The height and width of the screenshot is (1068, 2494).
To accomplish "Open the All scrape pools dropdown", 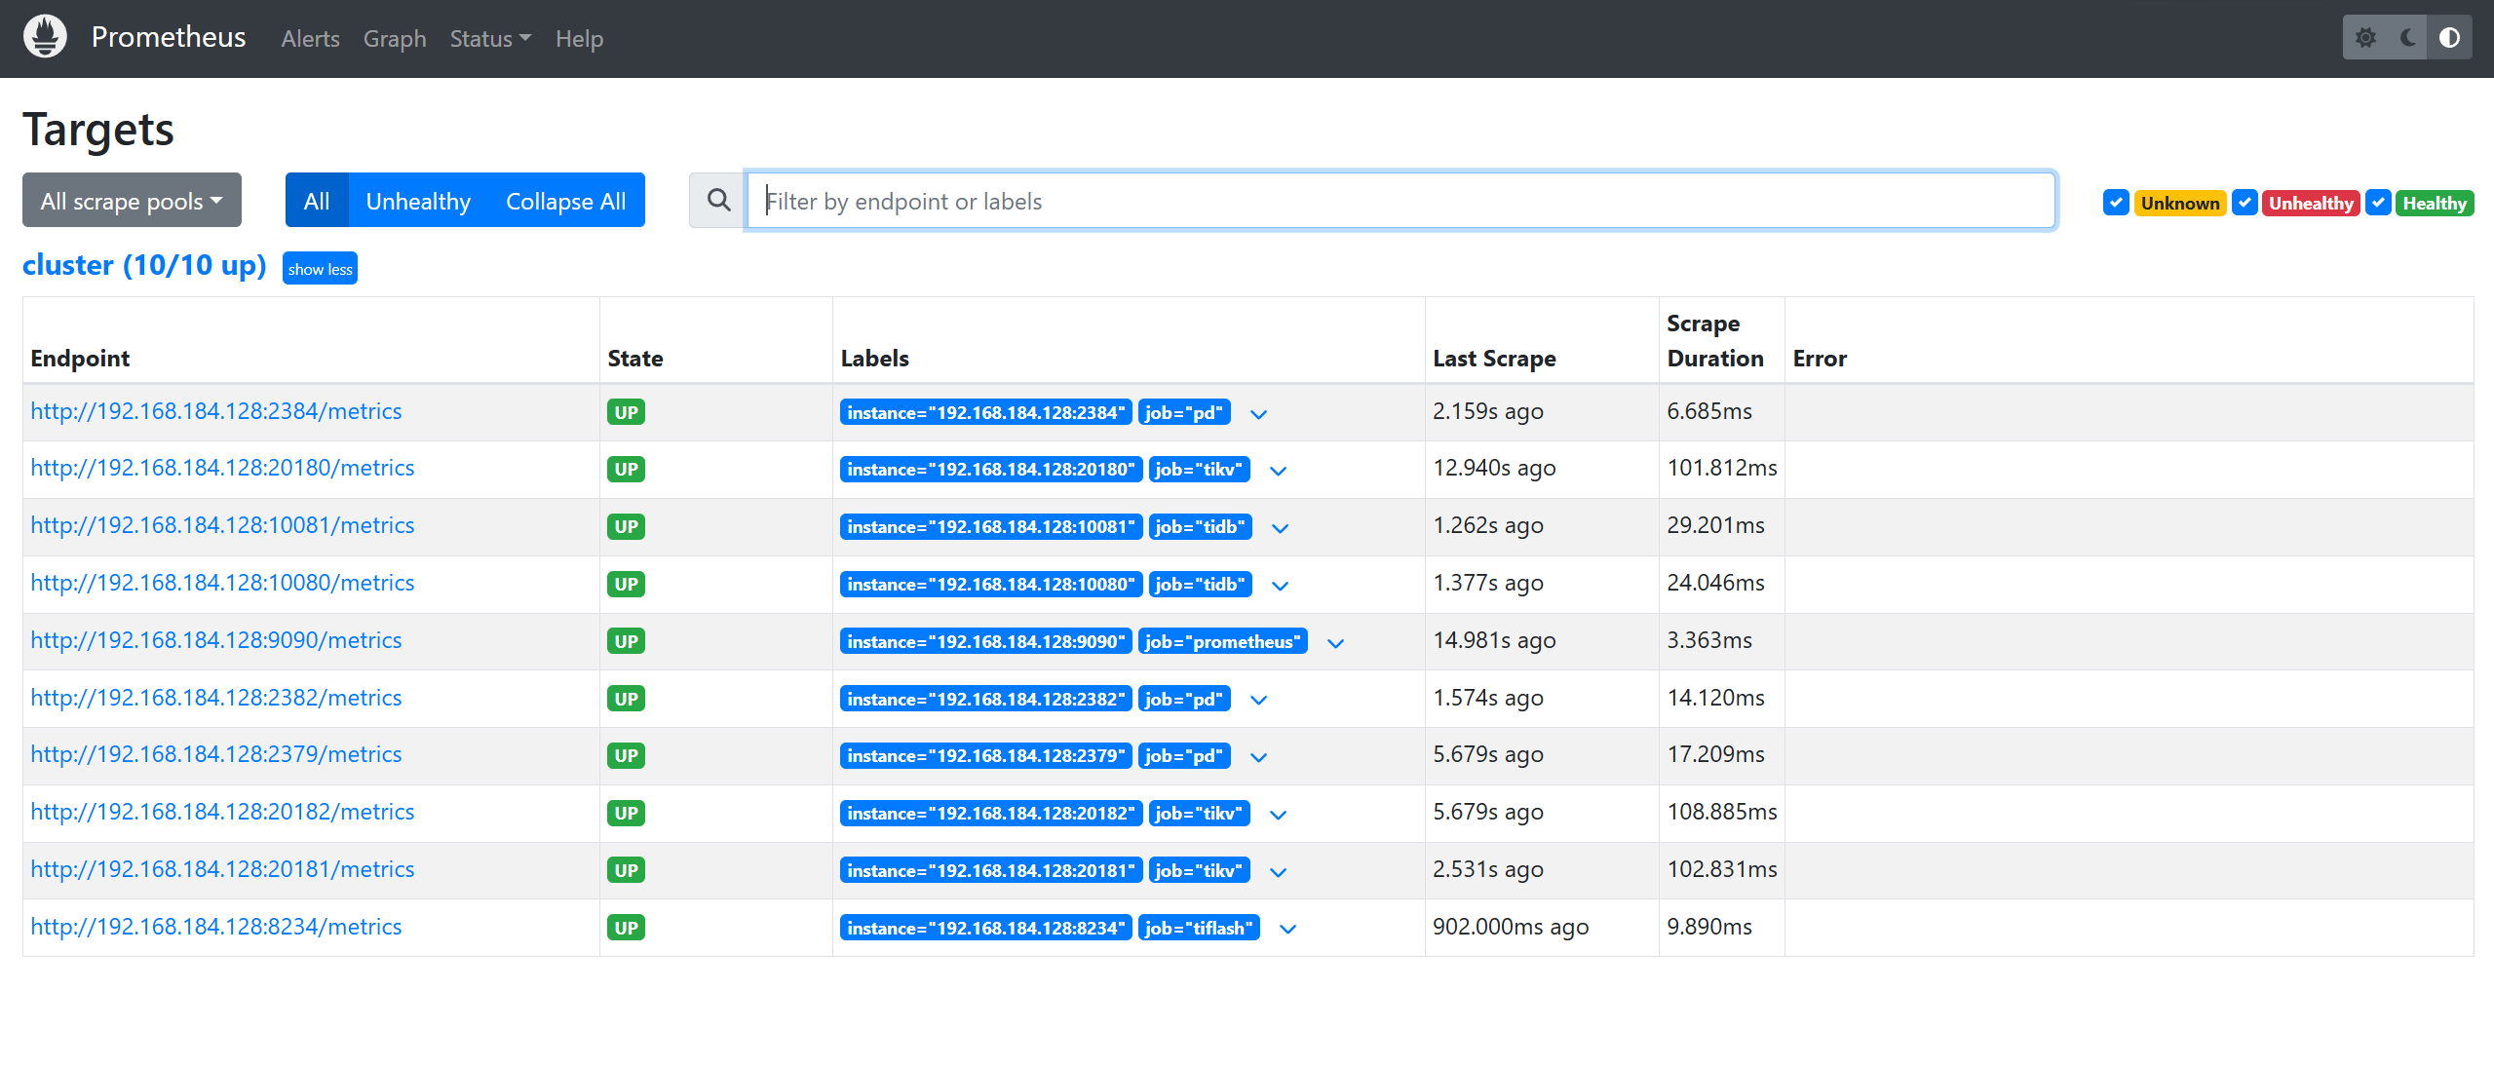I will (132, 200).
